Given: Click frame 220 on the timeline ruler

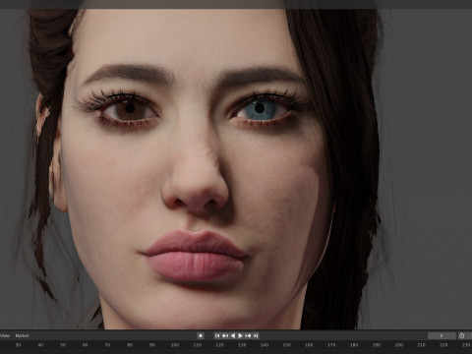Looking at the screenshot, I should point(443,345).
